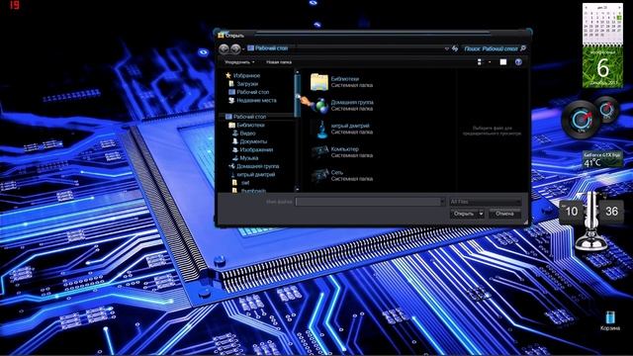This screenshot has width=633, height=356.
Task: Click the small memory gauge gadget
Action: (x=606, y=110)
